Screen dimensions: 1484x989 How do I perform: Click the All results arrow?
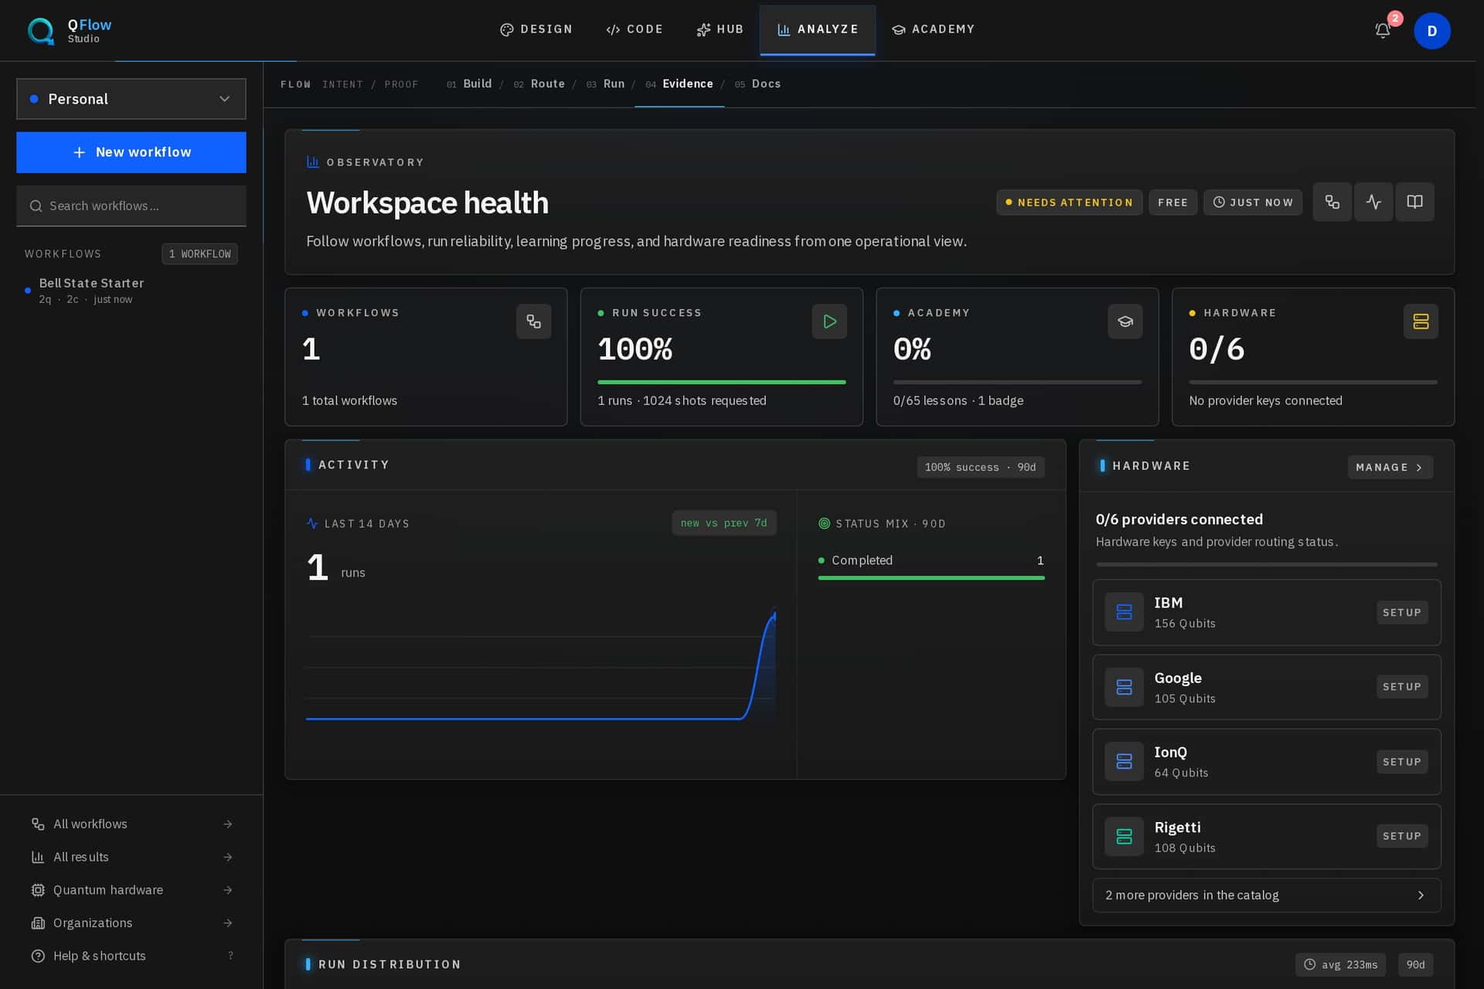click(x=227, y=857)
